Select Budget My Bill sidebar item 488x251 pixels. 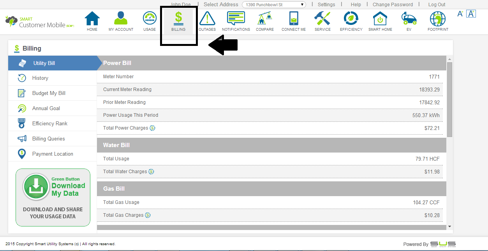tap(49, 93)
